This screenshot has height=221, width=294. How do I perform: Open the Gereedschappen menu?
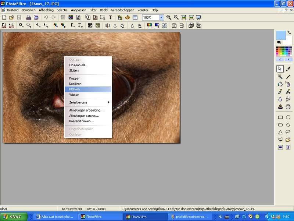[x=122, y=10]
